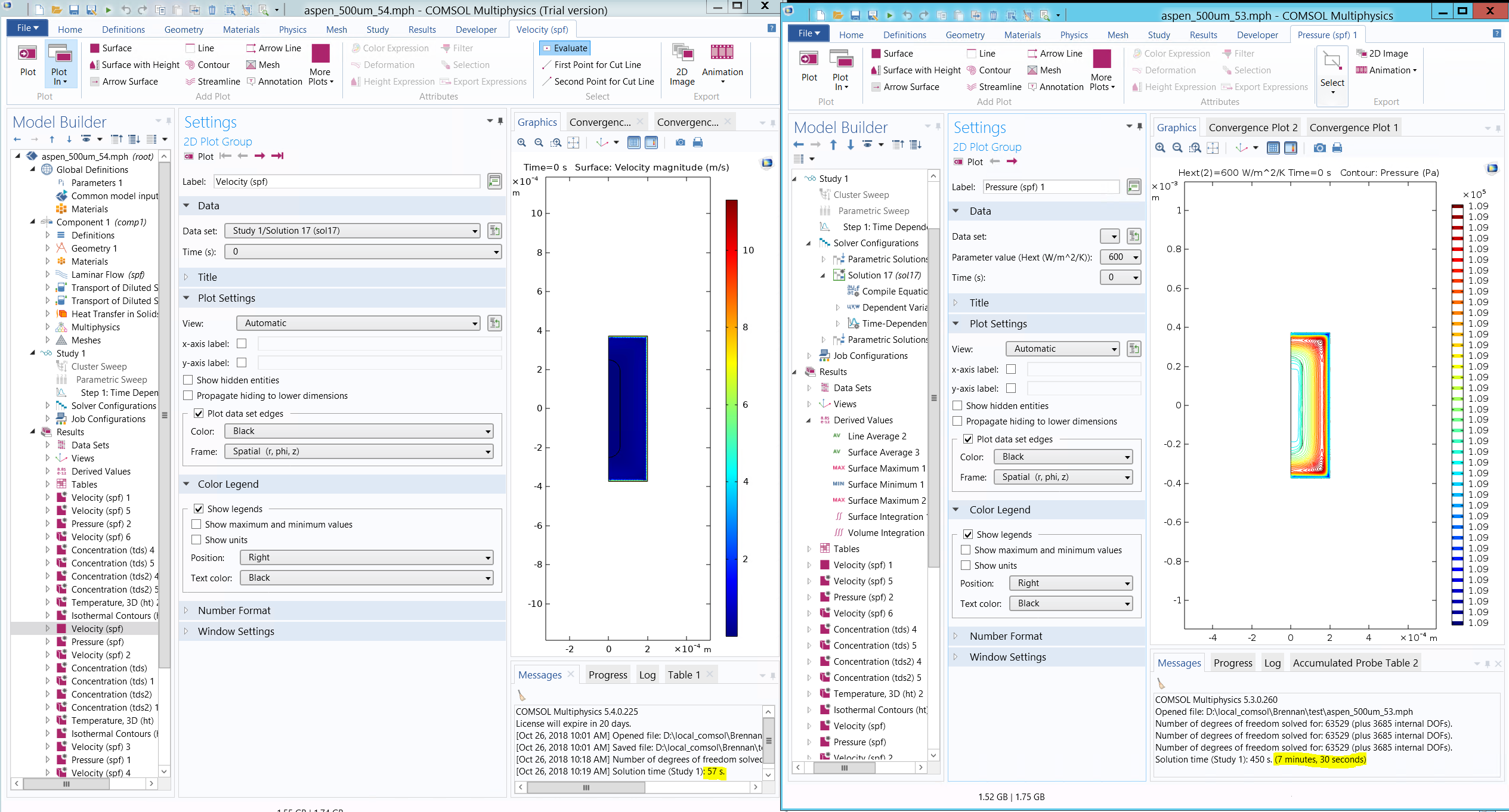Click Zoom Extents icon in left Graphics toolbar
Image resolution: width=1509 pixels, height=812 pixels.
(573, 142)
